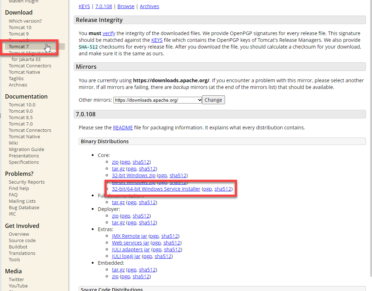Open Source code under Get Involved

click(22, 241)
